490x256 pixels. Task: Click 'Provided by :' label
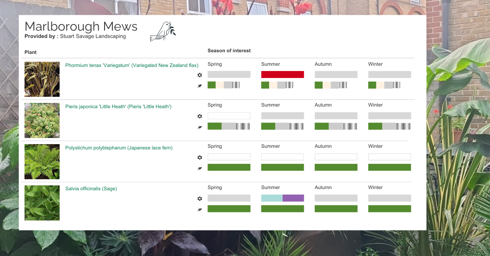(x=41, y=36)
